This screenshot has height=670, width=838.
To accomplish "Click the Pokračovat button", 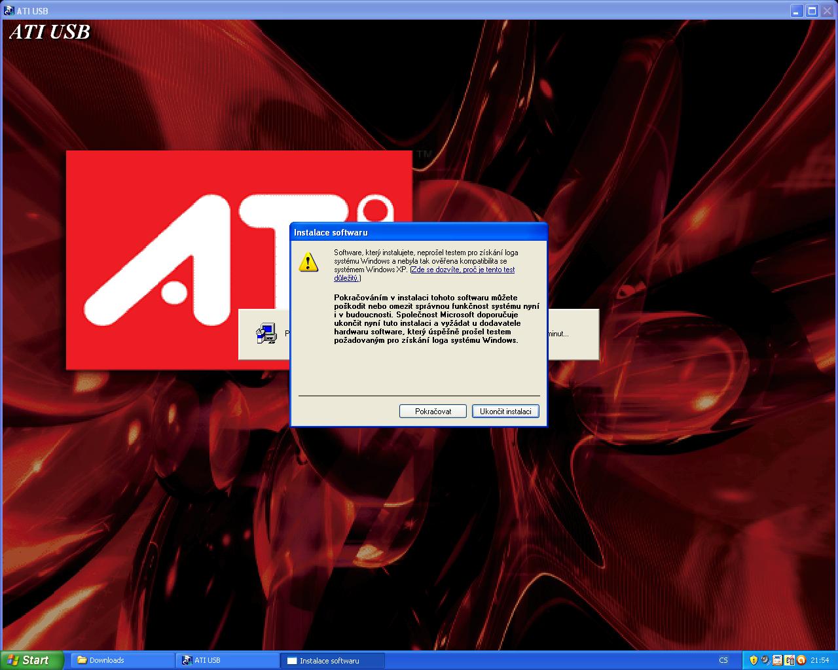I will tap(433, 411).
